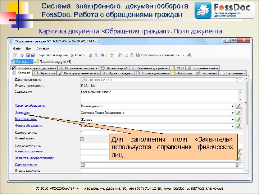Switch to the 'Кодификаторы содержания' tab
Viewport: 259px width, 194px height.
click(34, 68)
